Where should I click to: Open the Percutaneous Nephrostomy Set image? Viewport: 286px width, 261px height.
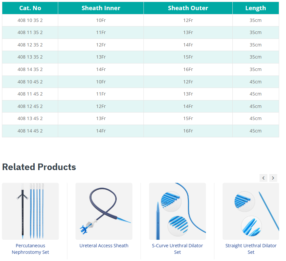click(x=30, y=211)
